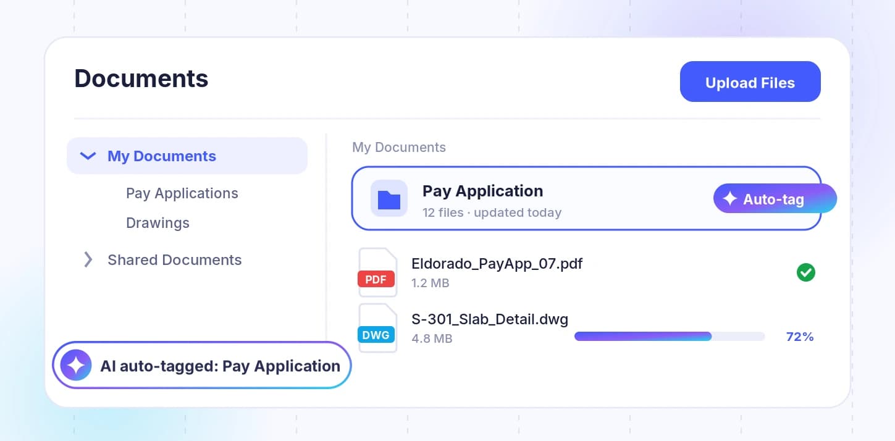Open the Pay Application folder title

tap(483, 191)
